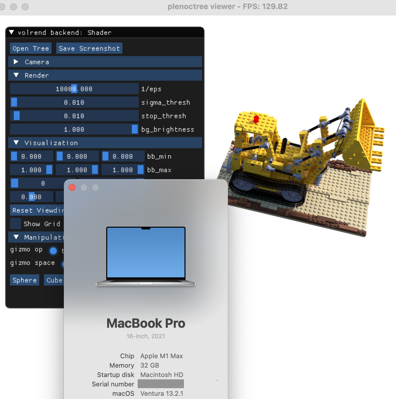The image size is (396, 399).
Task: Click the plenoctree viewer title bar text
Action: tap(228, 6)
